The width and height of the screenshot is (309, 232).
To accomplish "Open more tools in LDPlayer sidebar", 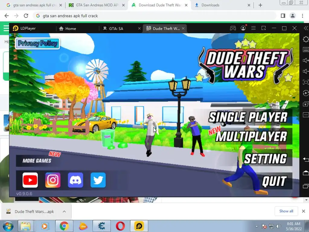I will click(x=306, y=114).
